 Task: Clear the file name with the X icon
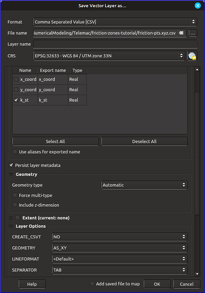click(x=182, y=33)
